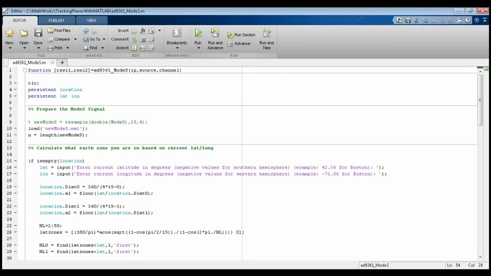Expand the Compare dropdown arrow
The image size is (491, 276).
(x=76, y=40)
